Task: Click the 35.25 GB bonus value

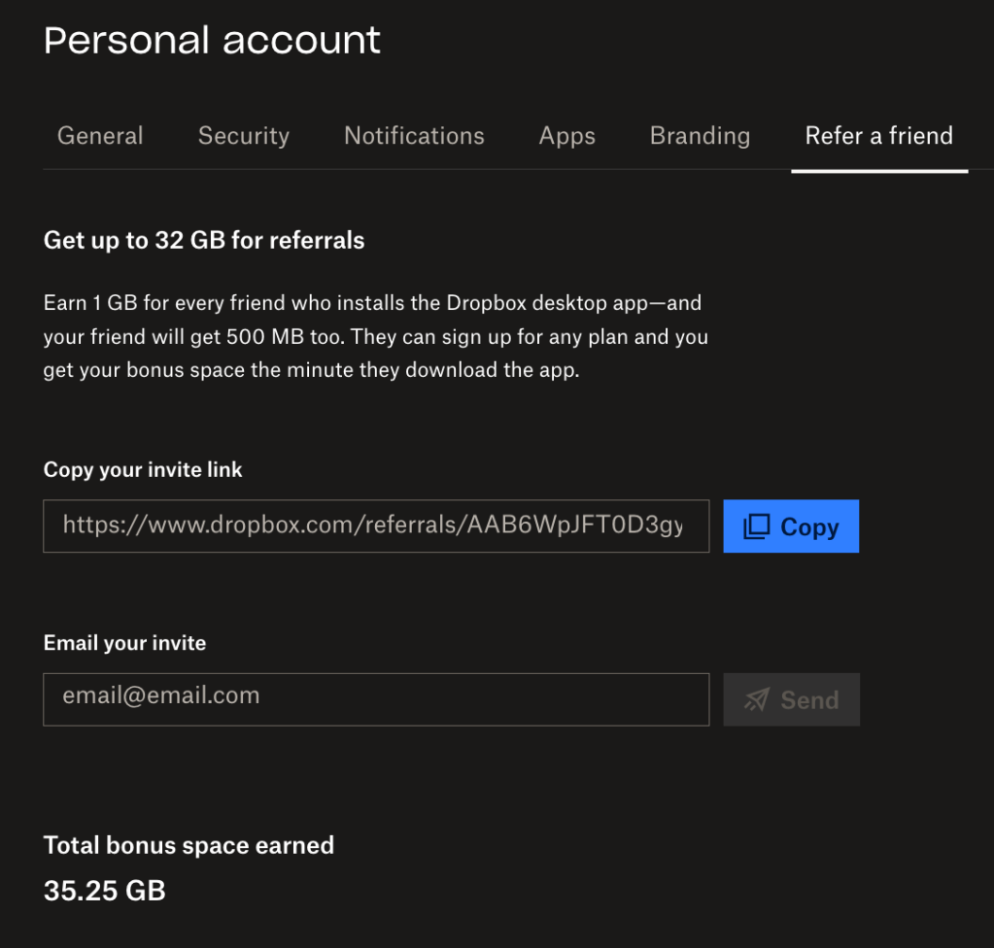Action: point(105,890)
